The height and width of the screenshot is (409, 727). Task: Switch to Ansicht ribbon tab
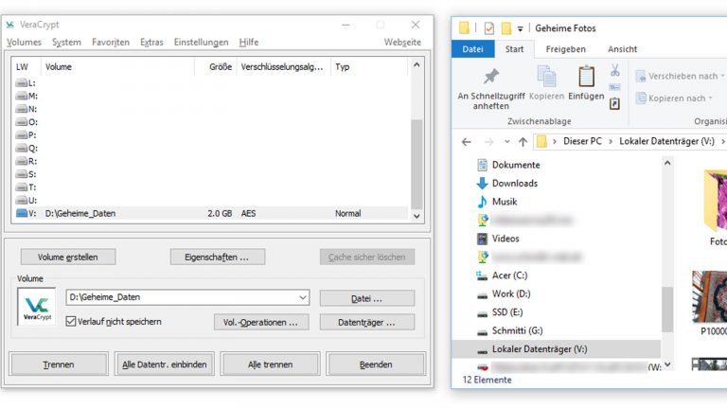coord(622,49)
